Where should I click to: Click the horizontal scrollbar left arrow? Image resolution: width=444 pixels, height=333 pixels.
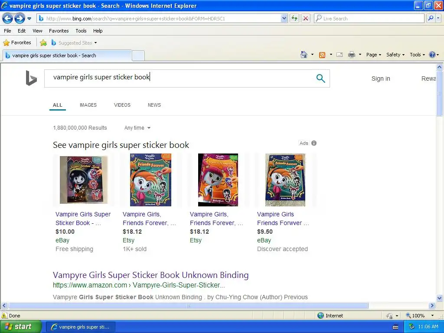click(x=4, y=306)
